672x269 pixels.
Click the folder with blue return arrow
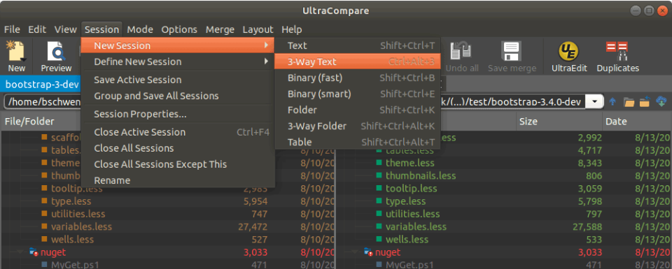[645, 102]
